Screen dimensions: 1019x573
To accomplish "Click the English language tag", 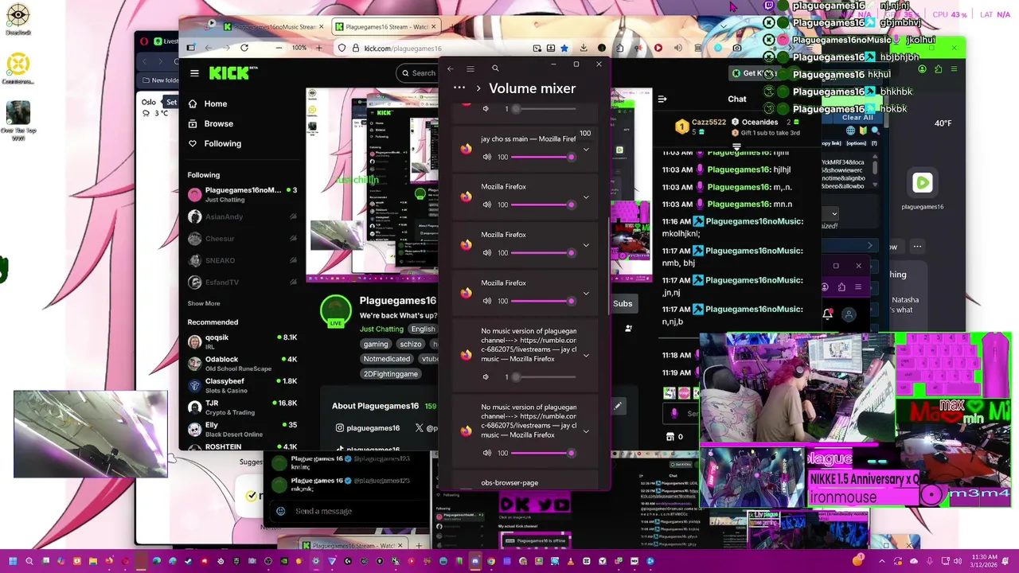I will pyautogui.click(x=423, y=329).
